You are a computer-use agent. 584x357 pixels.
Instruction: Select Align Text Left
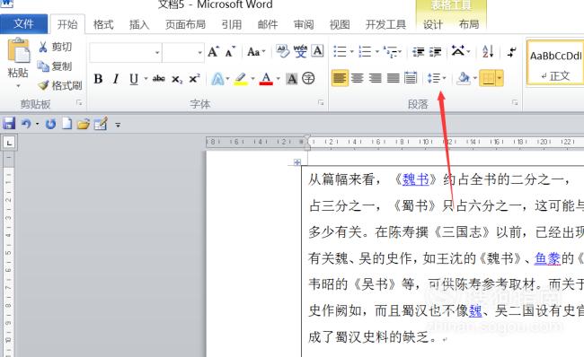pyautogui.click(x=340, y=78)
